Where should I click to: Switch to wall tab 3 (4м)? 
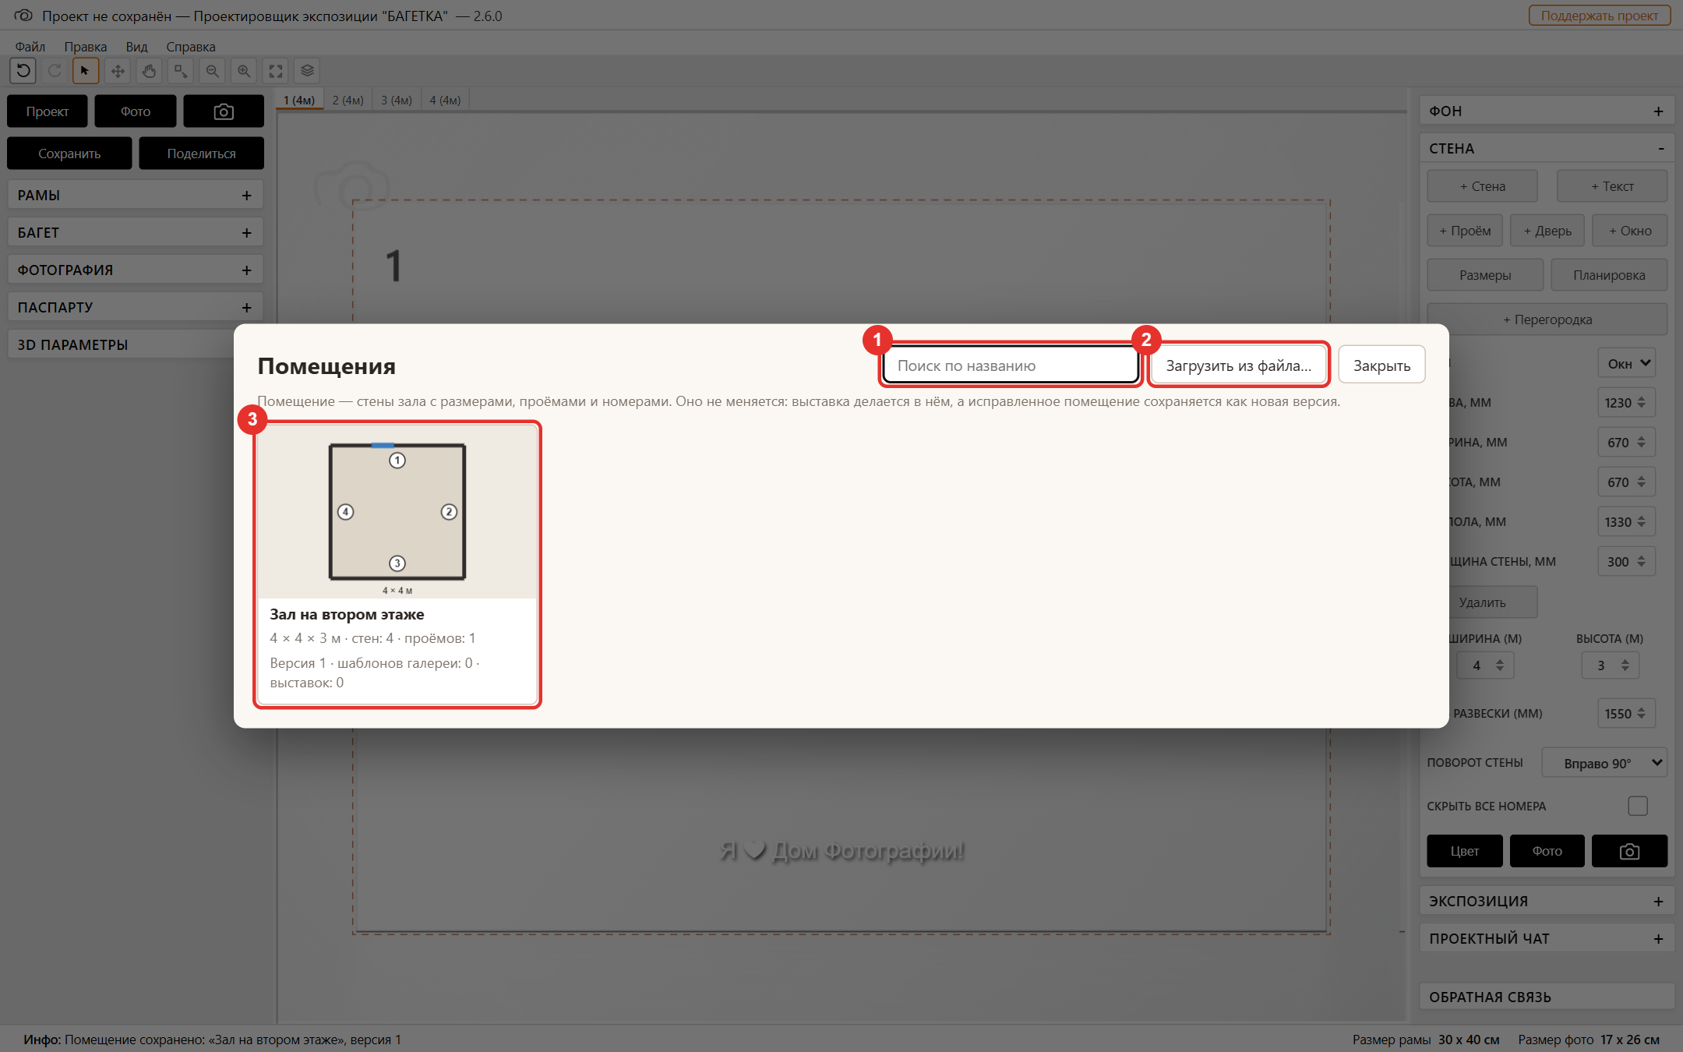[397, 100]
